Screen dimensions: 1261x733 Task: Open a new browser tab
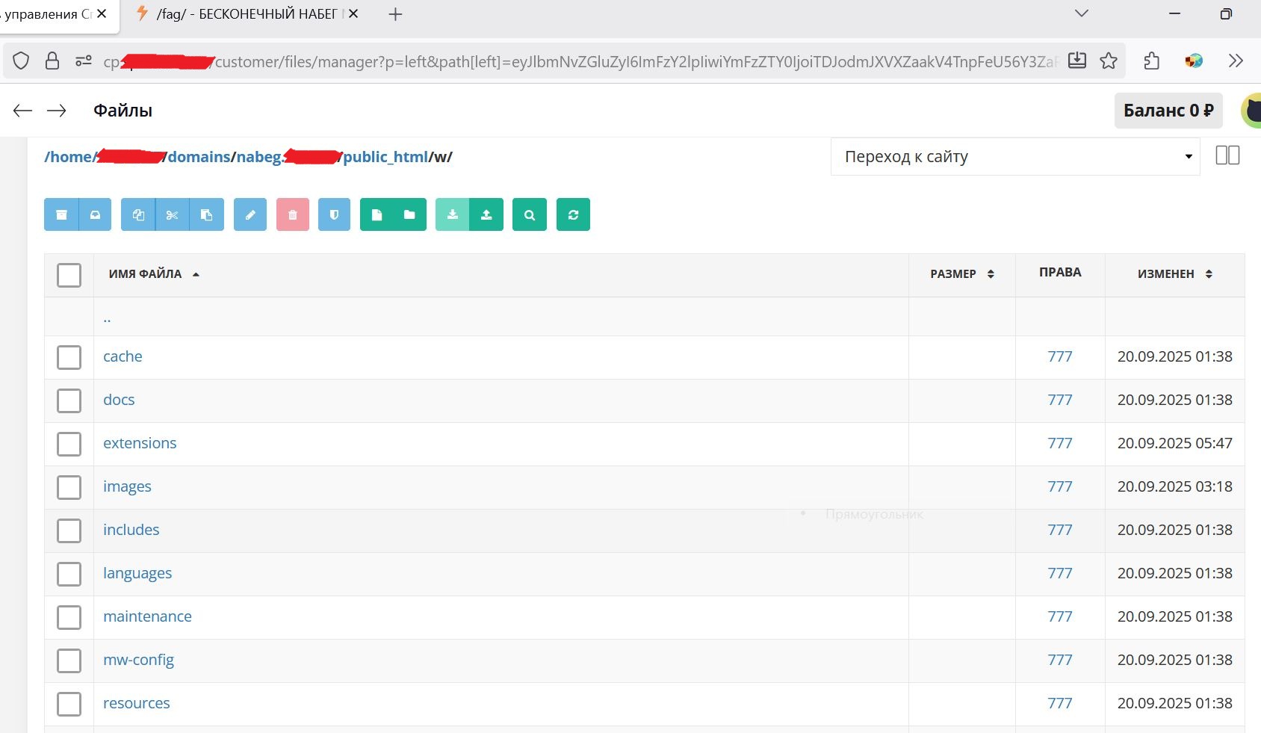(395, 14)
